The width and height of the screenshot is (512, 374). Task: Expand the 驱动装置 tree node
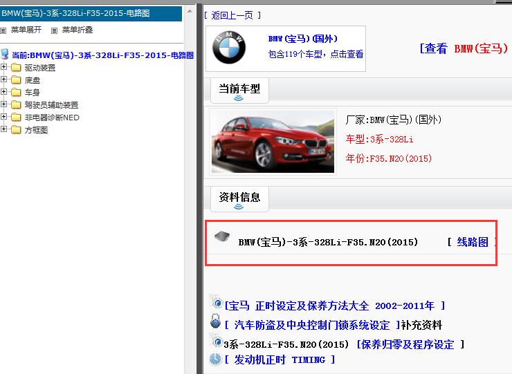[3, 67]
